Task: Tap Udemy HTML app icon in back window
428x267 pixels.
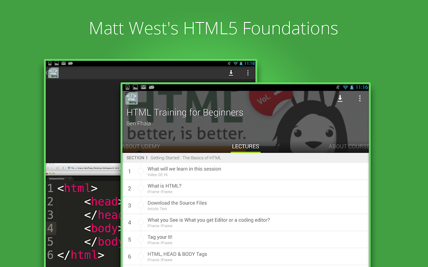Action: [53, 73]
